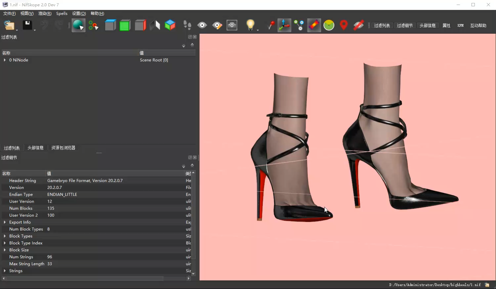This screenshot has width=496, height=289.
Task: Click the red pin marker icon
Action: click(x=271, y=25)
